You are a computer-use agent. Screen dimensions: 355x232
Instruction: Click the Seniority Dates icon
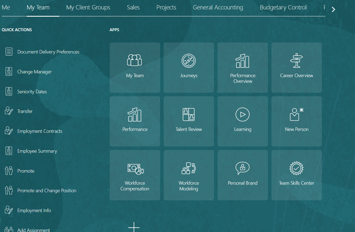point(9,91)
